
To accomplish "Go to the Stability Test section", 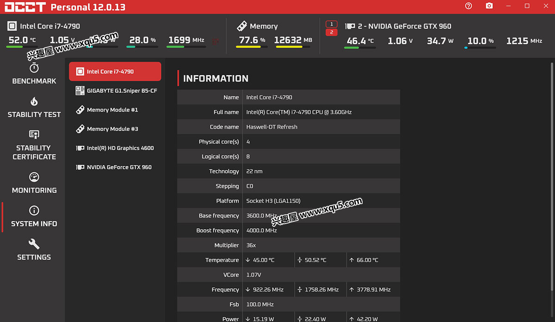I will coord(34,108).
